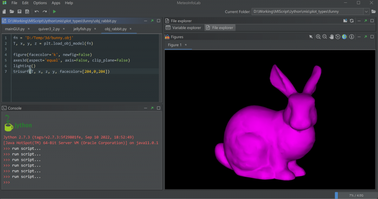This screenshot has height=199, width=378.
Task: Click the Save File toolbar icon
Action: [x=19, y=11]
